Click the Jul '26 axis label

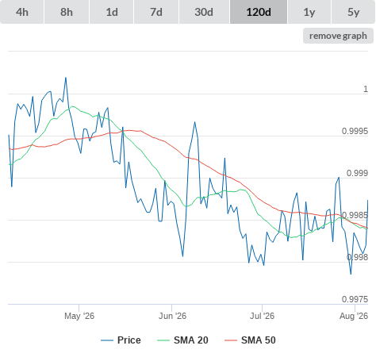click(262, 316)
